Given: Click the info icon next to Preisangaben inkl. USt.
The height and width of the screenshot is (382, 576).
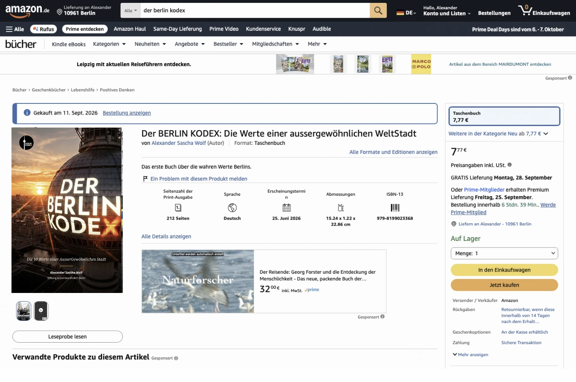Looking at the screenshot, I should (x=510, y=165).
